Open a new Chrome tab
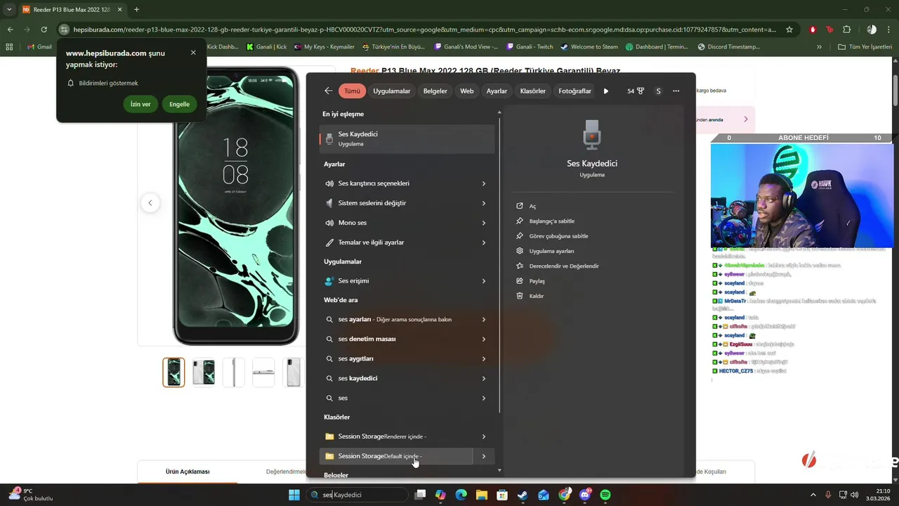 coord(136,10)
